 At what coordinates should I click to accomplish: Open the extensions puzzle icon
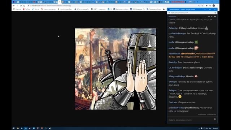[206, 6]
